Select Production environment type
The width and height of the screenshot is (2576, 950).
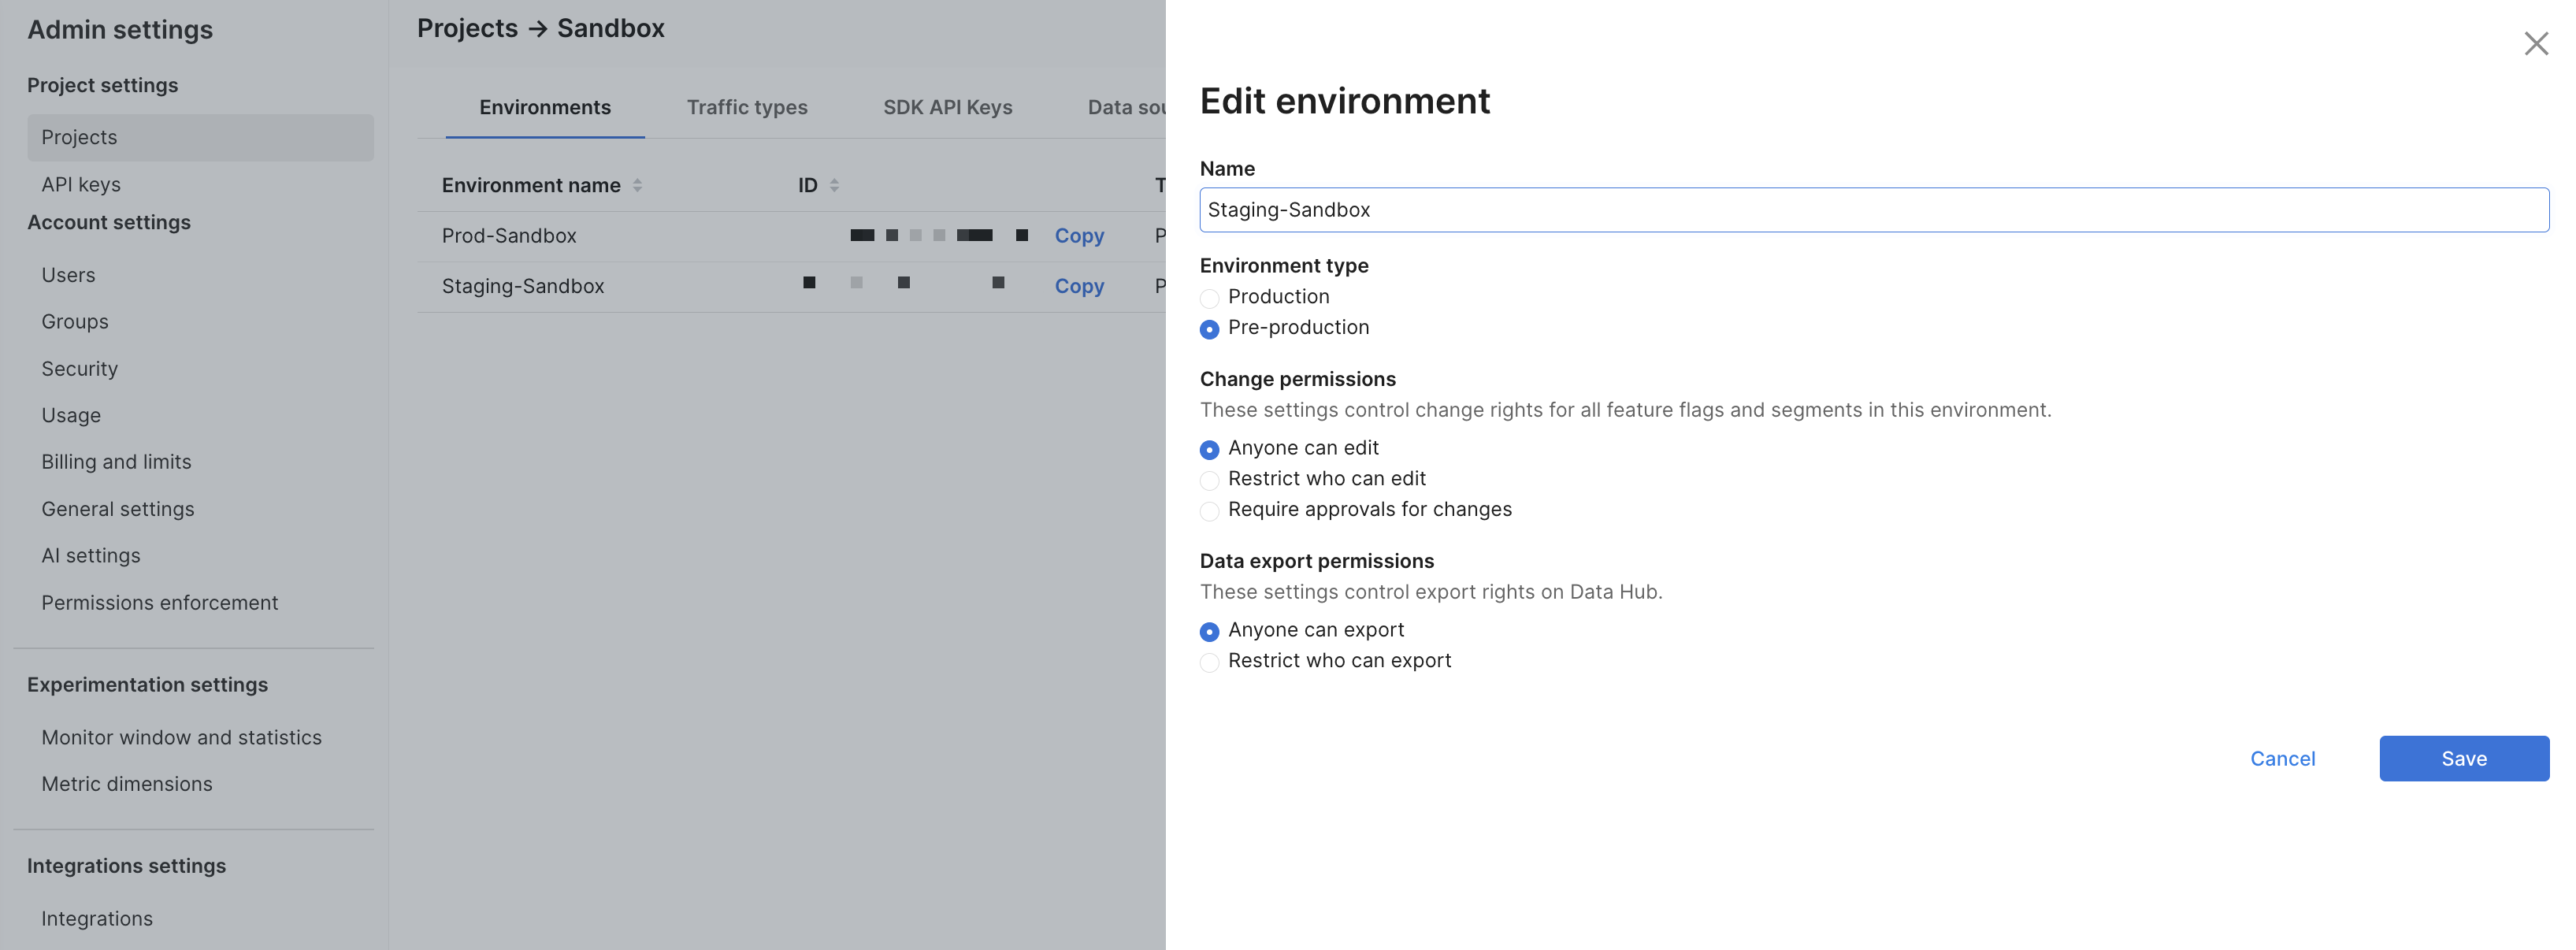[1209, 298]
